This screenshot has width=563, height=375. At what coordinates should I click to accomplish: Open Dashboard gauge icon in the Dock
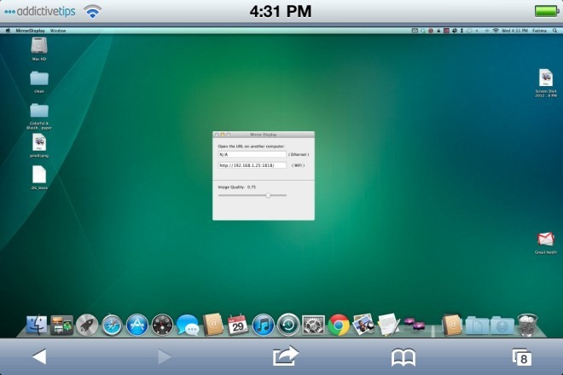coord(162,325)
